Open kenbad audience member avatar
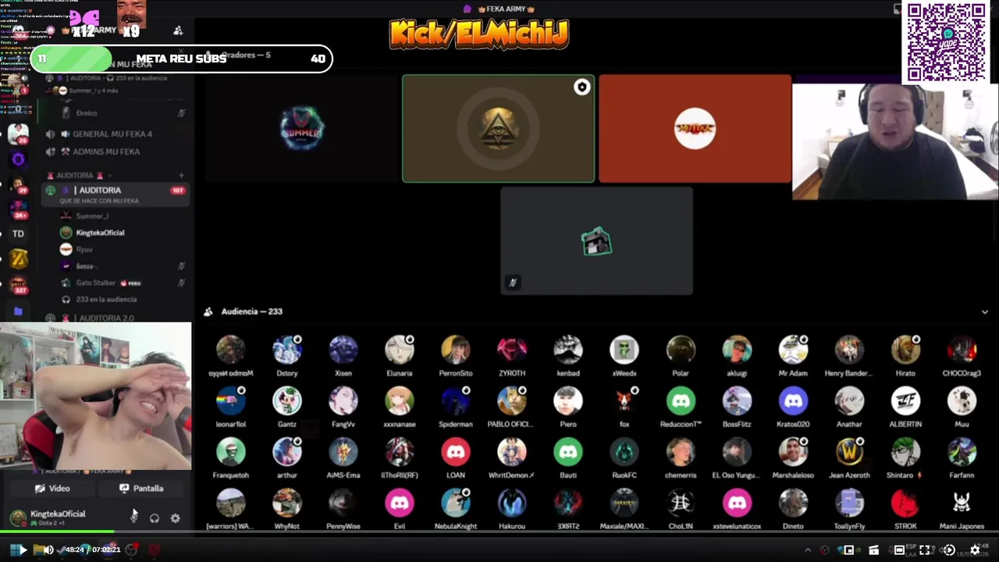 pos(568,350)
